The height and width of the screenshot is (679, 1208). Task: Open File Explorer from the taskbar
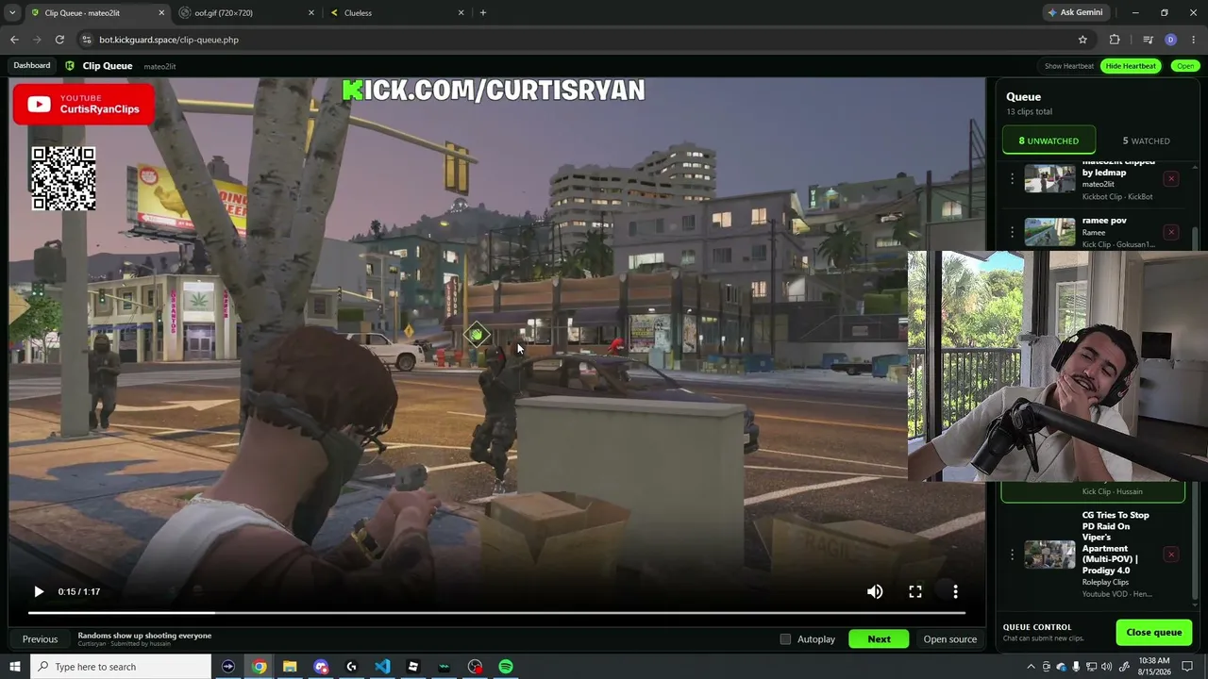click(x=290, y=667)
